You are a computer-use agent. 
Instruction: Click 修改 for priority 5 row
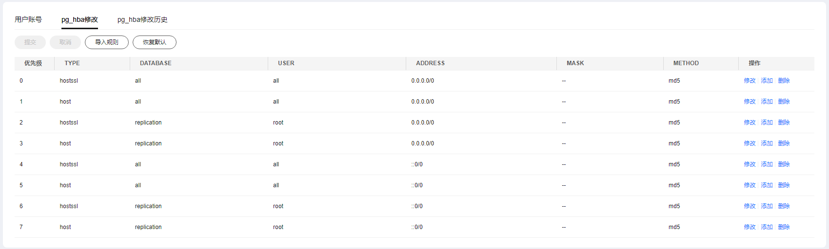point(750,185)
